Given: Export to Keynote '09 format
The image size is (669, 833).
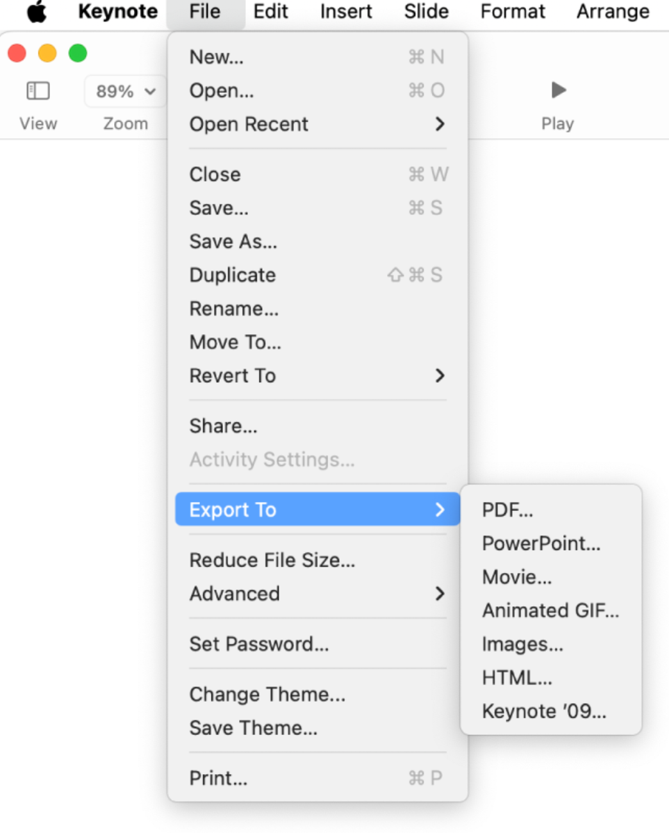Looking at the screenshot, I should (x=543, y=711).
